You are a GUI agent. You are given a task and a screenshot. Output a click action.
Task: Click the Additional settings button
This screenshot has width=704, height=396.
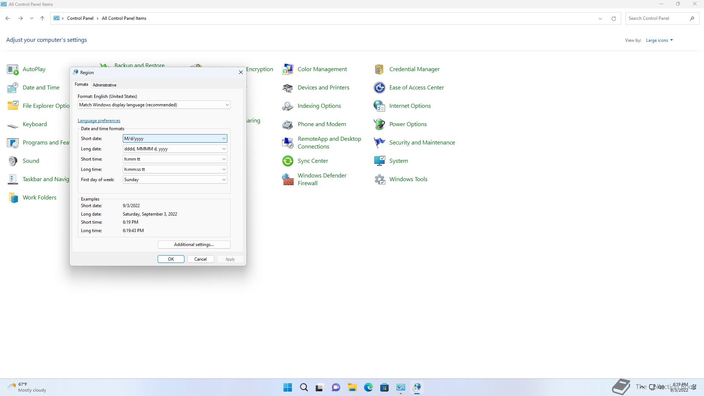[x=194, y=245]
